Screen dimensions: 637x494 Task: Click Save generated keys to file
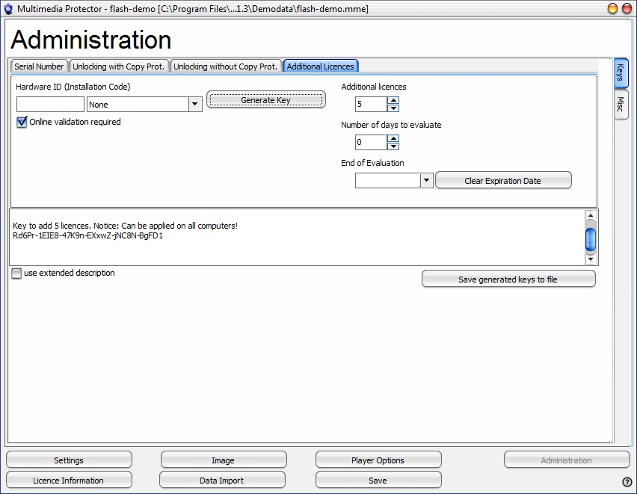tap(508, 280)
